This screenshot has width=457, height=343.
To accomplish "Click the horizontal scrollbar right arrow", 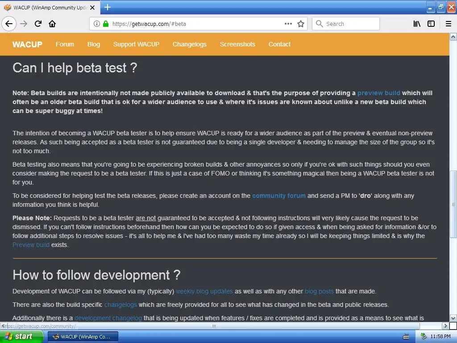I will (445, 326).
